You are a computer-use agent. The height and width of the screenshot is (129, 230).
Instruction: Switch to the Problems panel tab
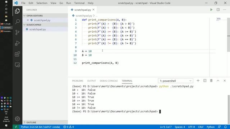coord(78,81)
